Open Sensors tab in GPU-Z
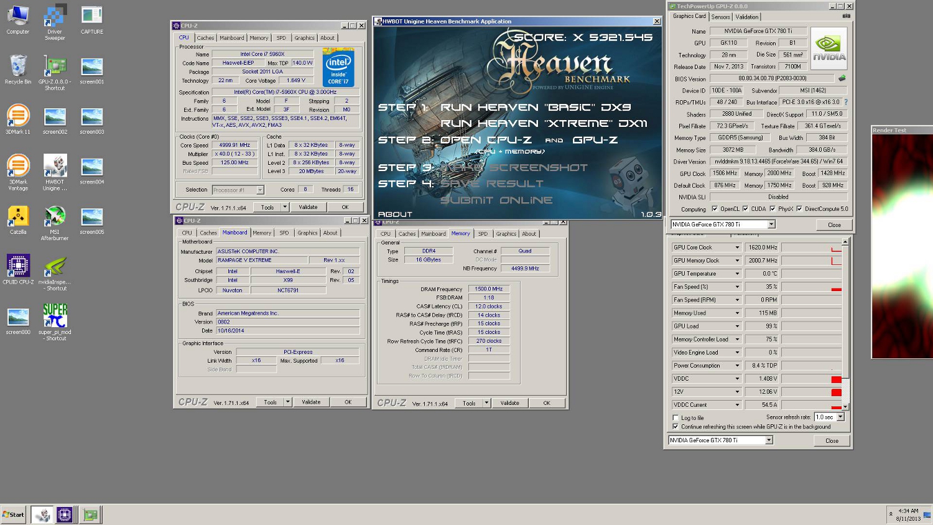Screen dimensions: 933x525 point(720,17)
